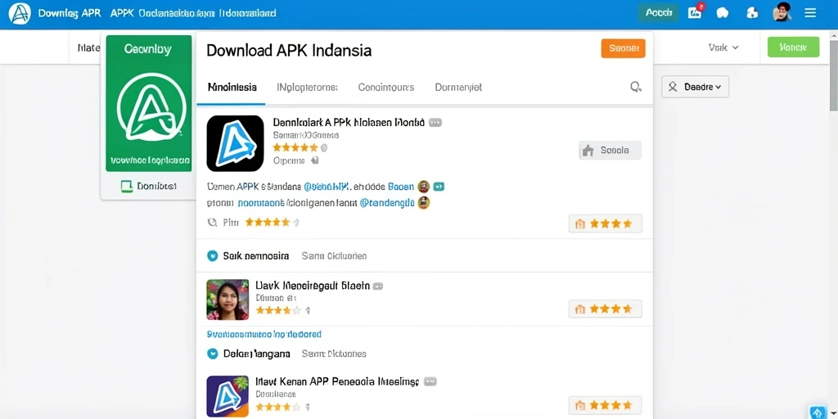
Task: Click the teal badge icon after Boaen avatar
Action: coord(439,187)
